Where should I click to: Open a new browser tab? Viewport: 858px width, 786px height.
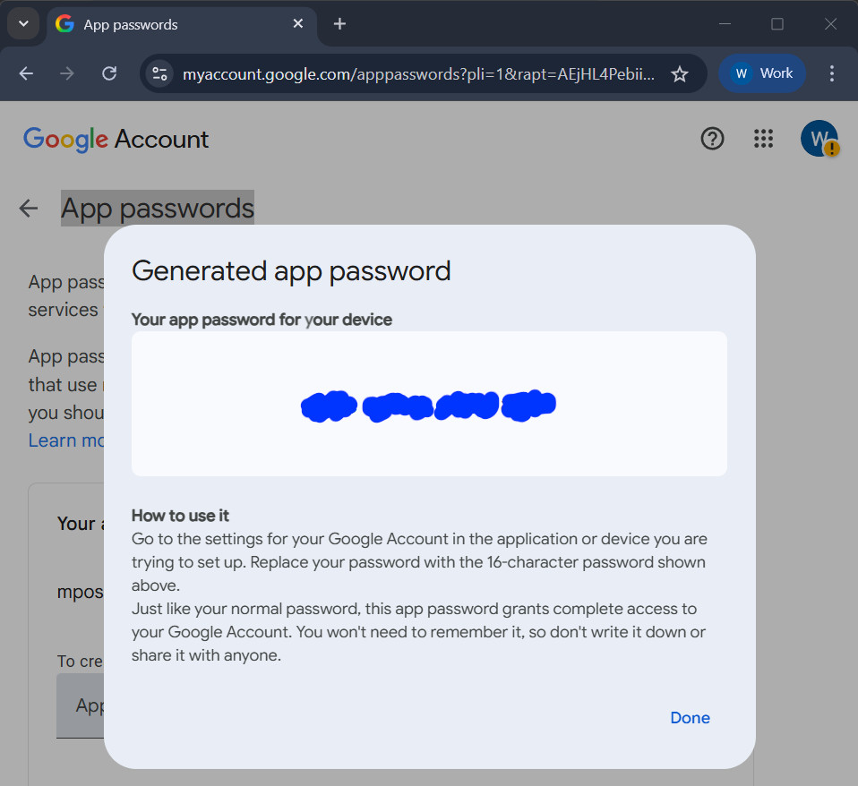pos(339,24)
